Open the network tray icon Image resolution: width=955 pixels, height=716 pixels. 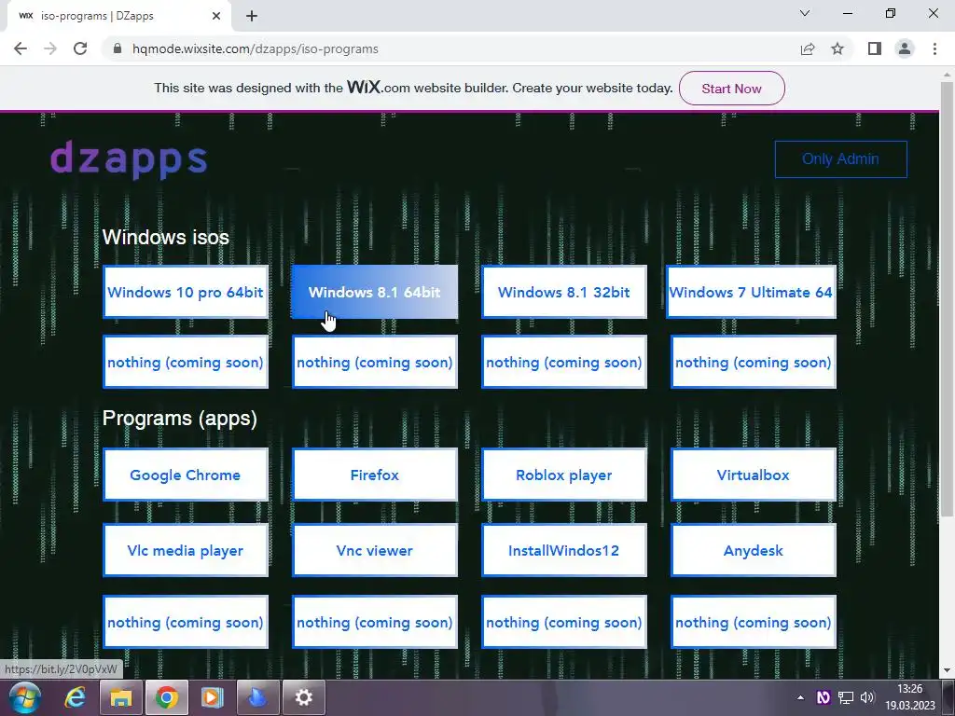[x=845, y=697]
